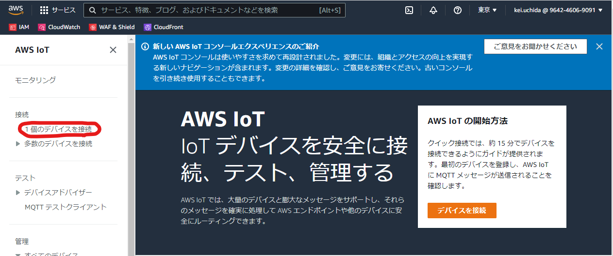Expand 多数のデバイスを接続 tree item
This screenshot has width=613, height=256.
coord(18,144)
